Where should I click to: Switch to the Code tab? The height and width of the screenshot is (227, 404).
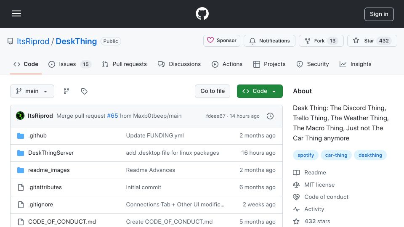pyautogui.click(x=26, y=64)
